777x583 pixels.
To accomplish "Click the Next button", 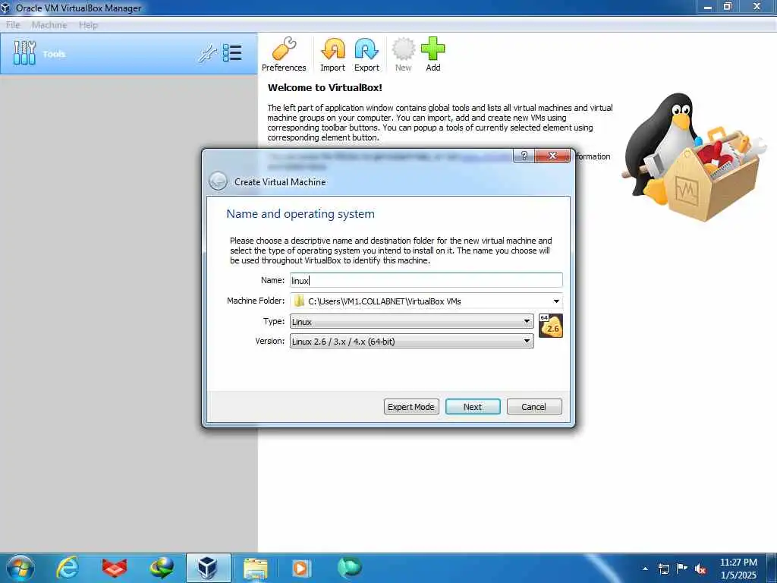I will 473,407.
